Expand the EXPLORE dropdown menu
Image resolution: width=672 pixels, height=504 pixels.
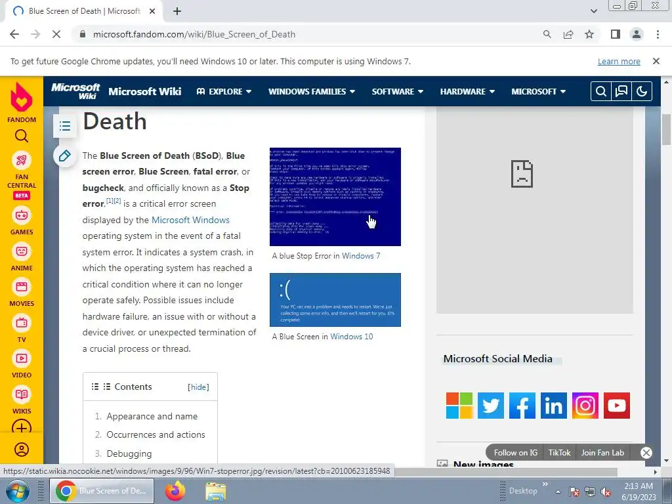(224, 91)
